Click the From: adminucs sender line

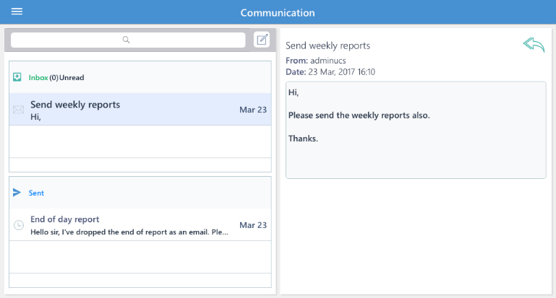(x=315, y=61)
